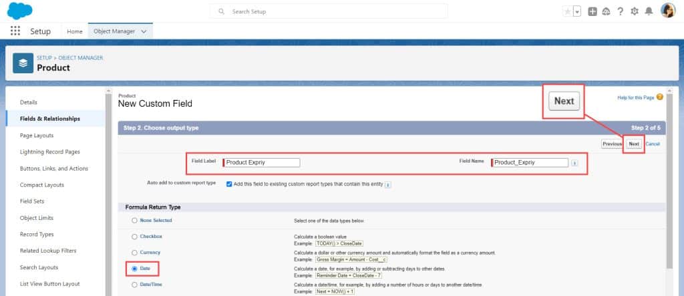Click the Cancel link
Viewport: 684px width, 296px height.
point(653,143)
